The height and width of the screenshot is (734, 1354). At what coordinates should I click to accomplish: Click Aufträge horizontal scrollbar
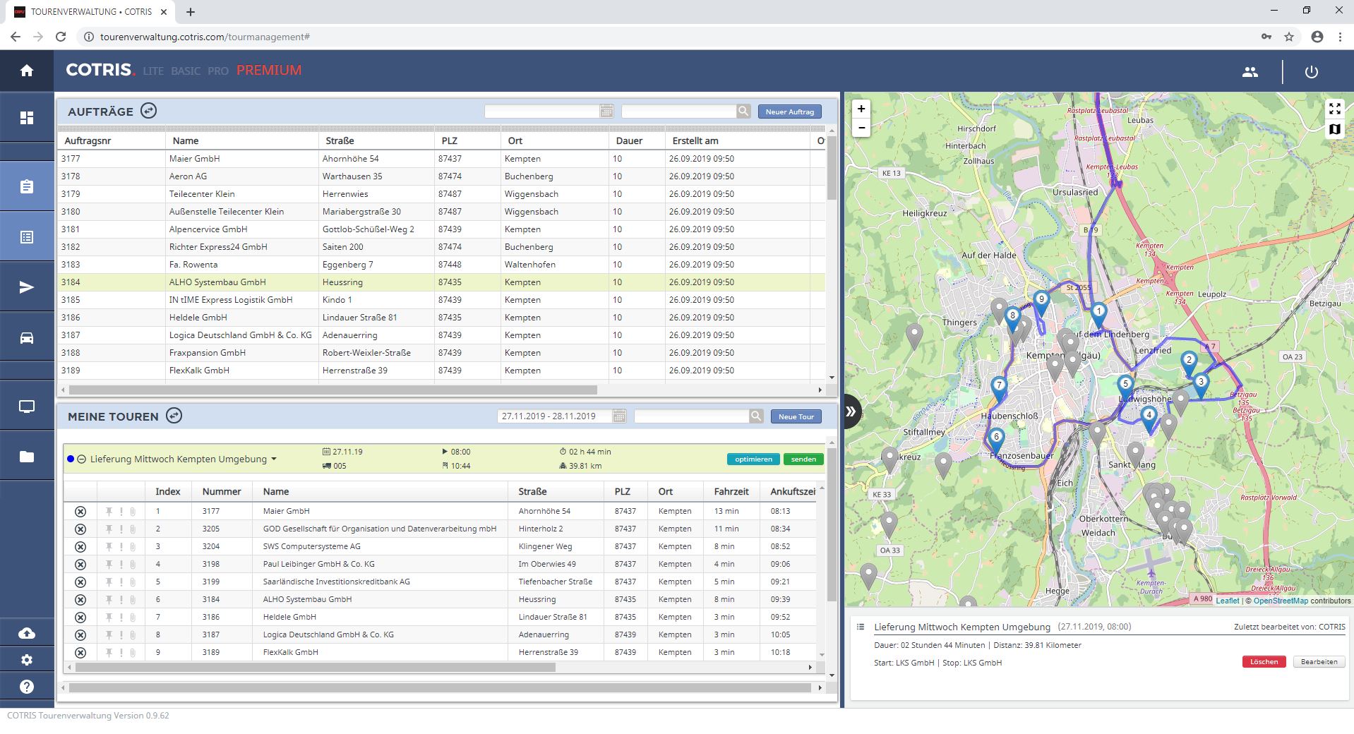tap(333, 390)
